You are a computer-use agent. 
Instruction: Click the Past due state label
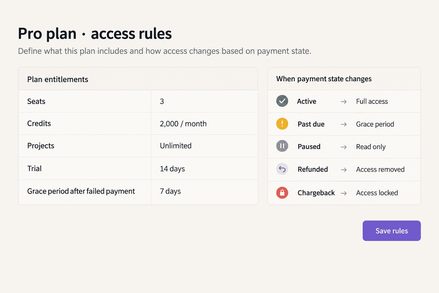[311, 124]
